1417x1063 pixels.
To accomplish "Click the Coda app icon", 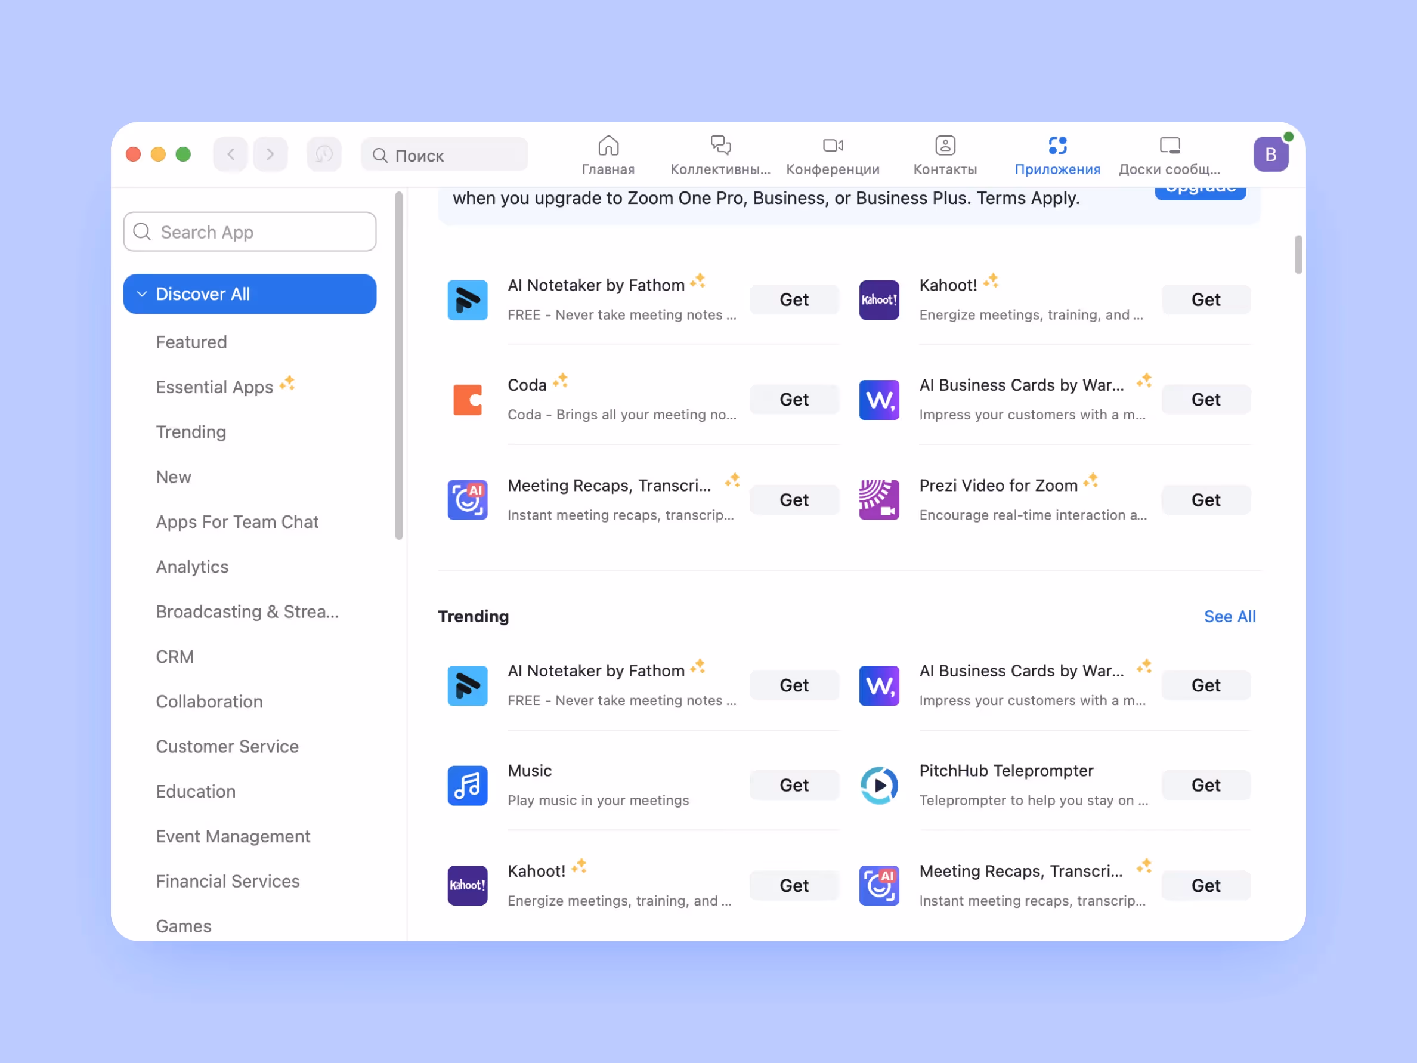I will pos(467,400).
